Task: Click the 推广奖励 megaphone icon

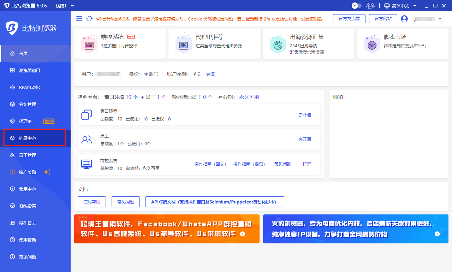Action: coord(12,172)
